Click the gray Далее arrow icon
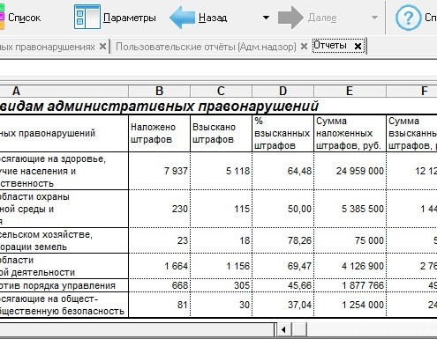437x339 pixels. click(x=290, y=18)
